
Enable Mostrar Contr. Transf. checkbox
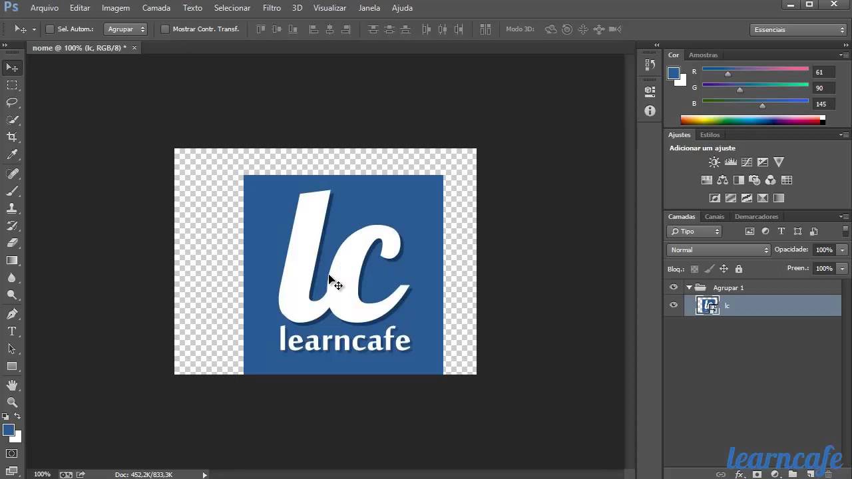(x=165, y=29)
